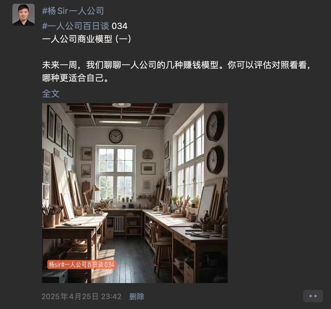
Task: Open the studio photo attachment
Action: pyautogui.click(x=135, y=193)
